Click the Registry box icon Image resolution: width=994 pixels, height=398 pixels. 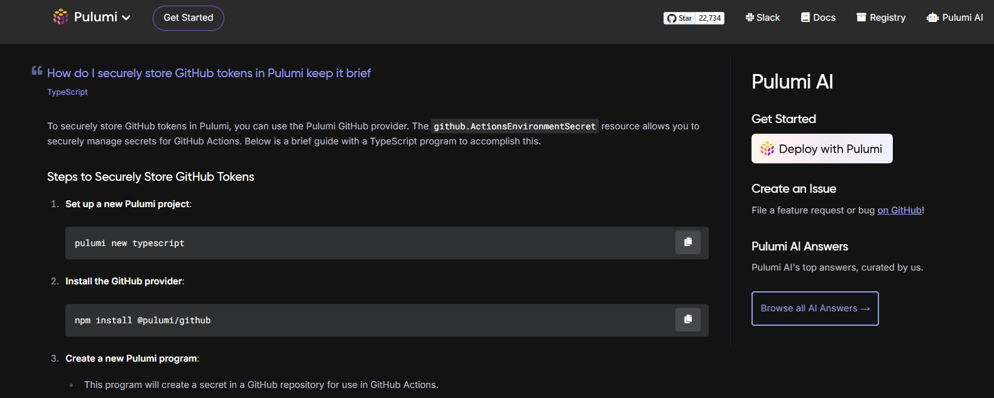861,18
